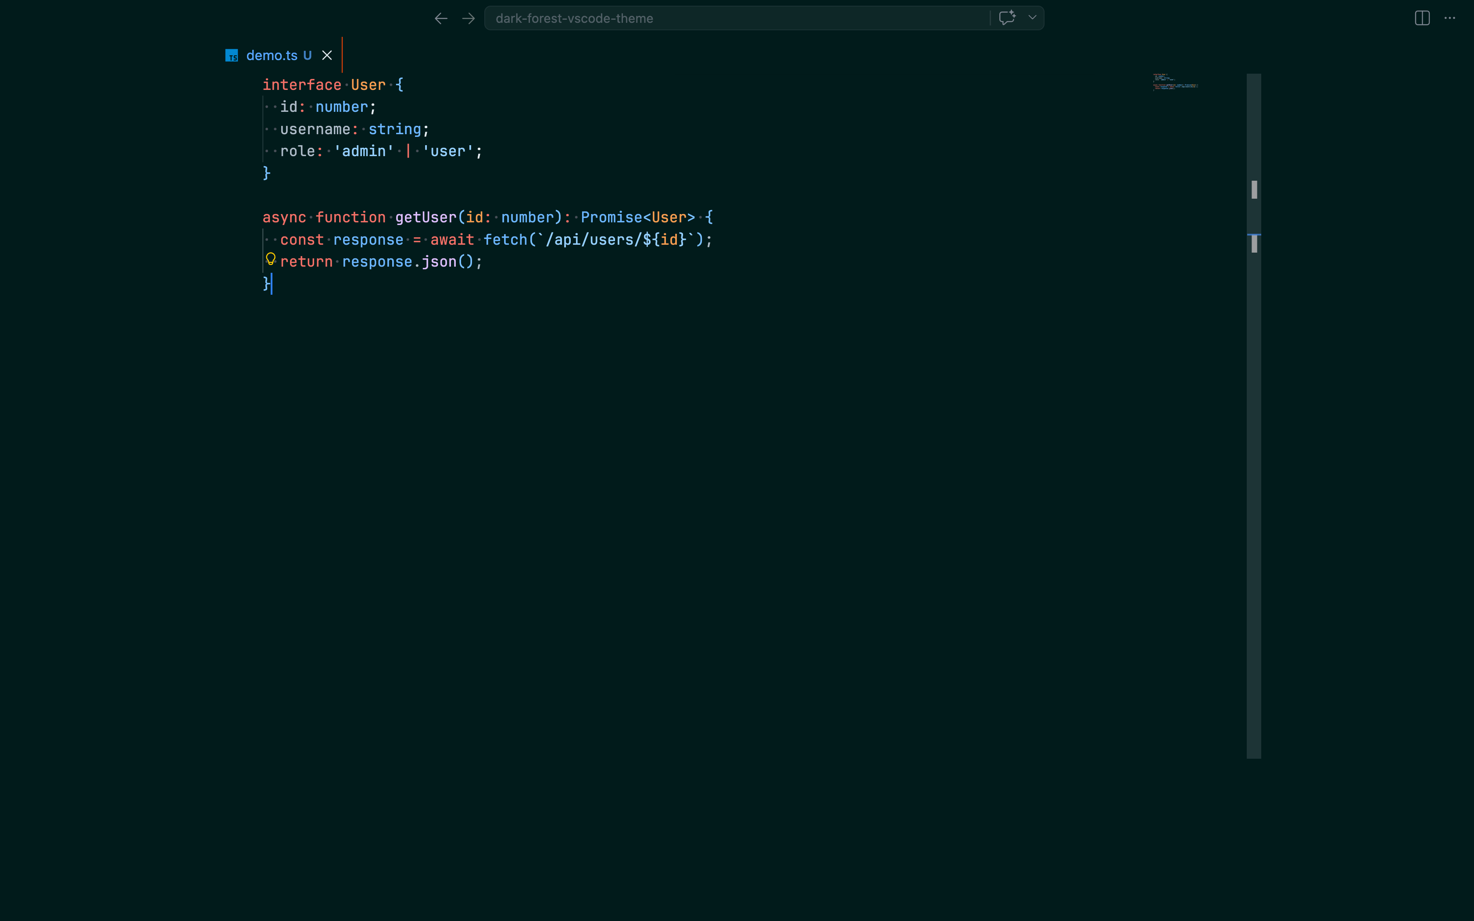The image size is (1474, 921).
Task: Click the 'username' property
Action: [315, 129]
